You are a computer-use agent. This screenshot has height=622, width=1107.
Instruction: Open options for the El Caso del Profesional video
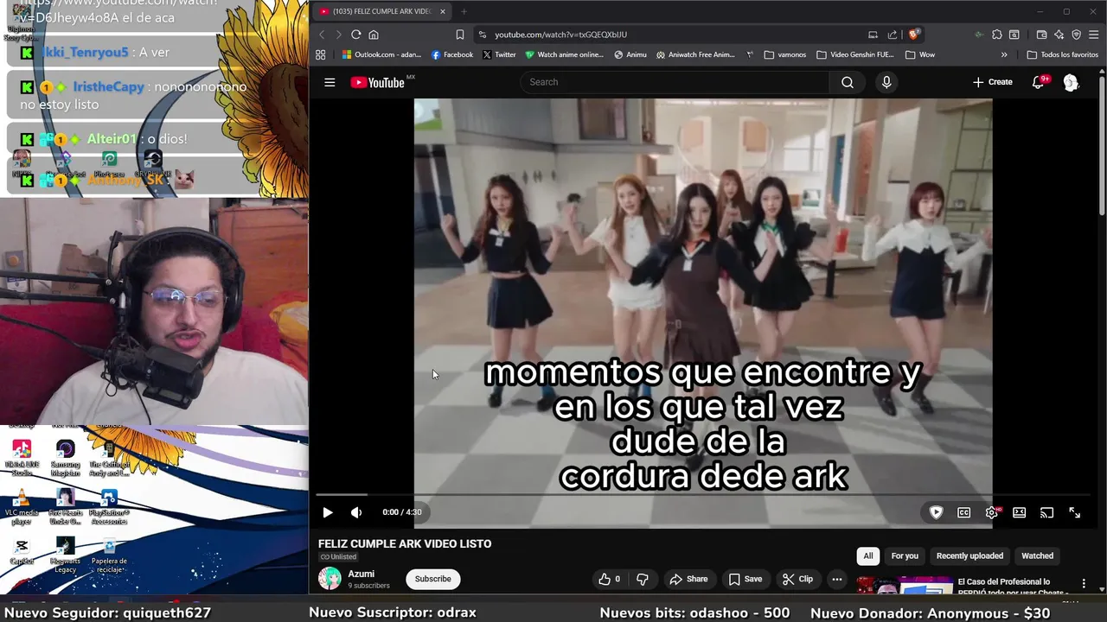(x=1083, y=584)
